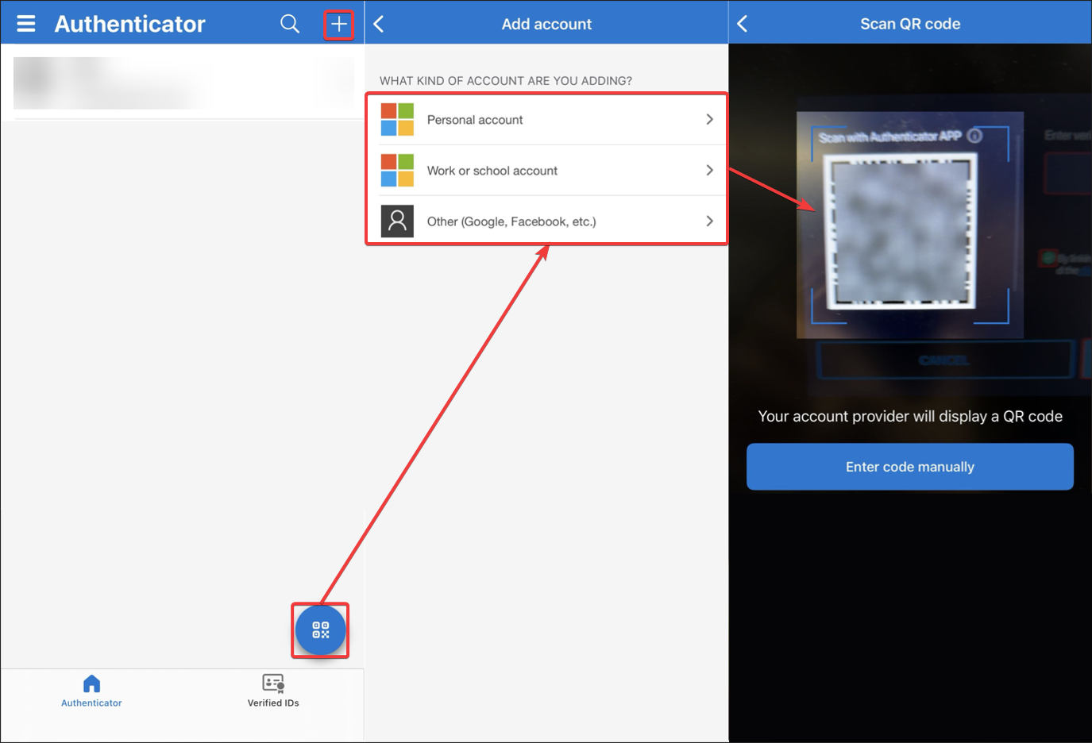Go back from the Scan QR code screen
Viewport: 1092px width, 743px height.
pyautogui.click(x=743, y=24)
